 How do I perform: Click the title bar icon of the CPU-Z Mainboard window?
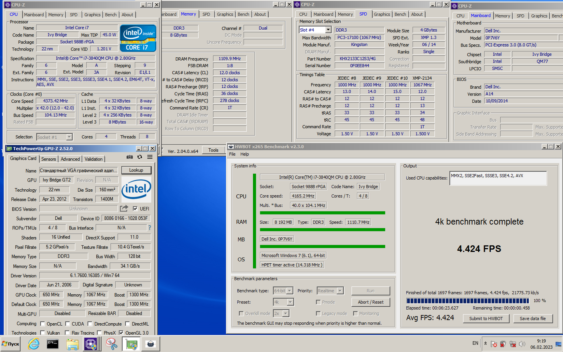coord(455,6)
